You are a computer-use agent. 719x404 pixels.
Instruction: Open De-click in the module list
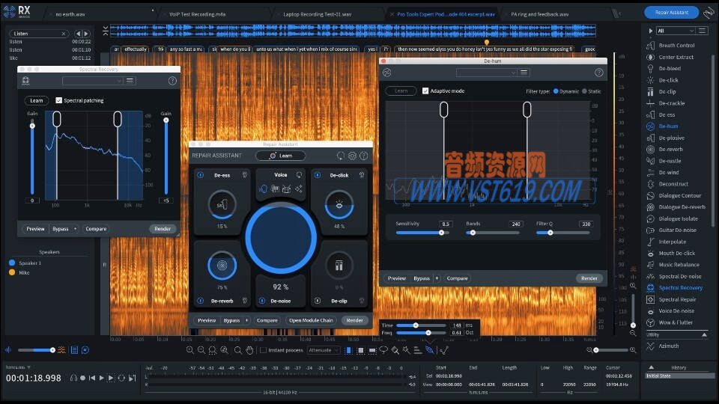click(669, 80)
